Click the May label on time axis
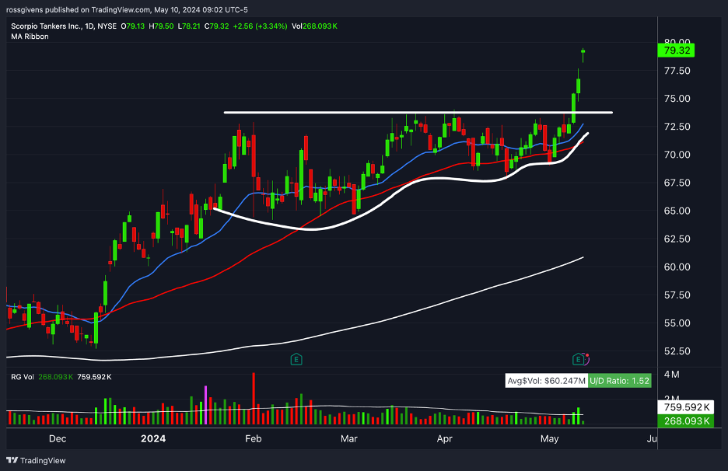Viewport: 728px width, 471px height. (x=550, y=439)
